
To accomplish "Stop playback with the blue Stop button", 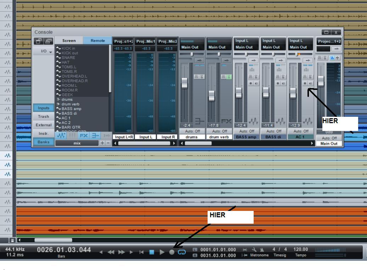I will 152,252.
